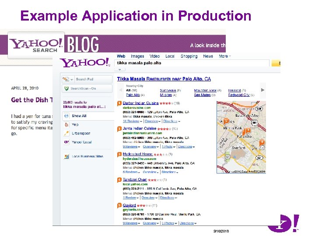
Task: Expand the search assist arrow below the query
Action: click(120, 69)
